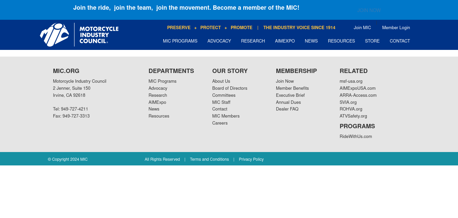The height and width of the screenshot is (218, 458).
Task: Open the MIC PROGRAMS nav menu
Action: tap(180, 41)
